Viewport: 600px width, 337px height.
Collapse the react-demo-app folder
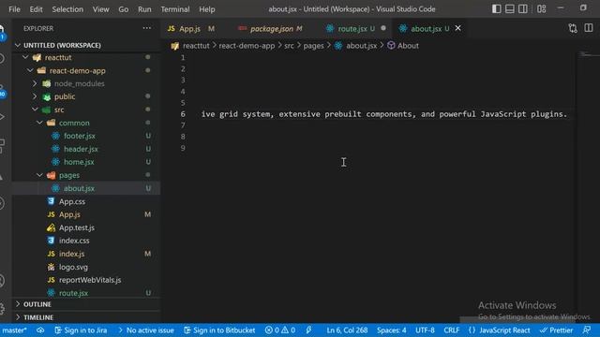(x=30, y=71)
